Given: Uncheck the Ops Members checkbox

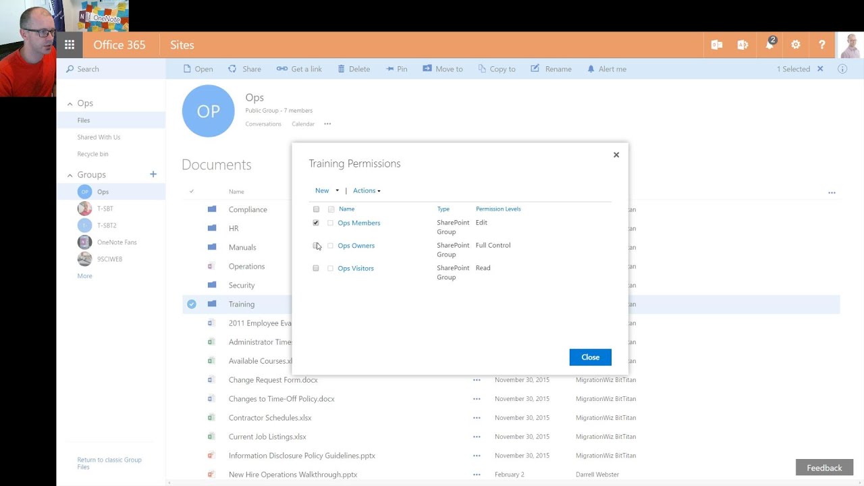Looking at the screenshot, I should [316, 223].
